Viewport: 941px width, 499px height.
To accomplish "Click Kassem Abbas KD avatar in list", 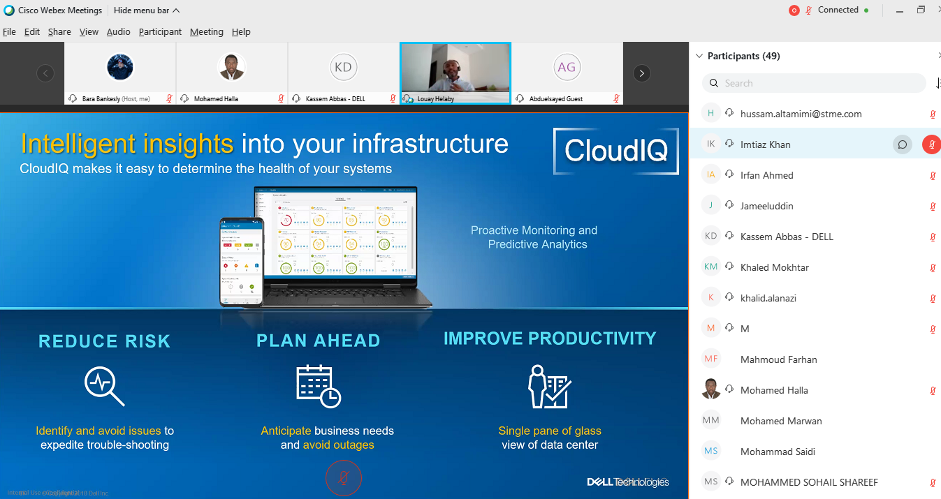I will point(711,236).
